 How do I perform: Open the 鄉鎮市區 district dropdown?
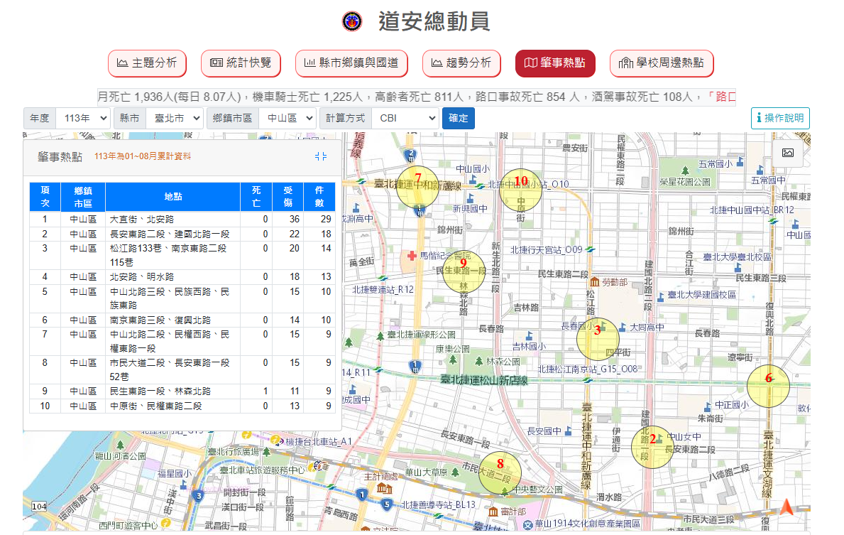pyautogui.click(x=287, y=118)
